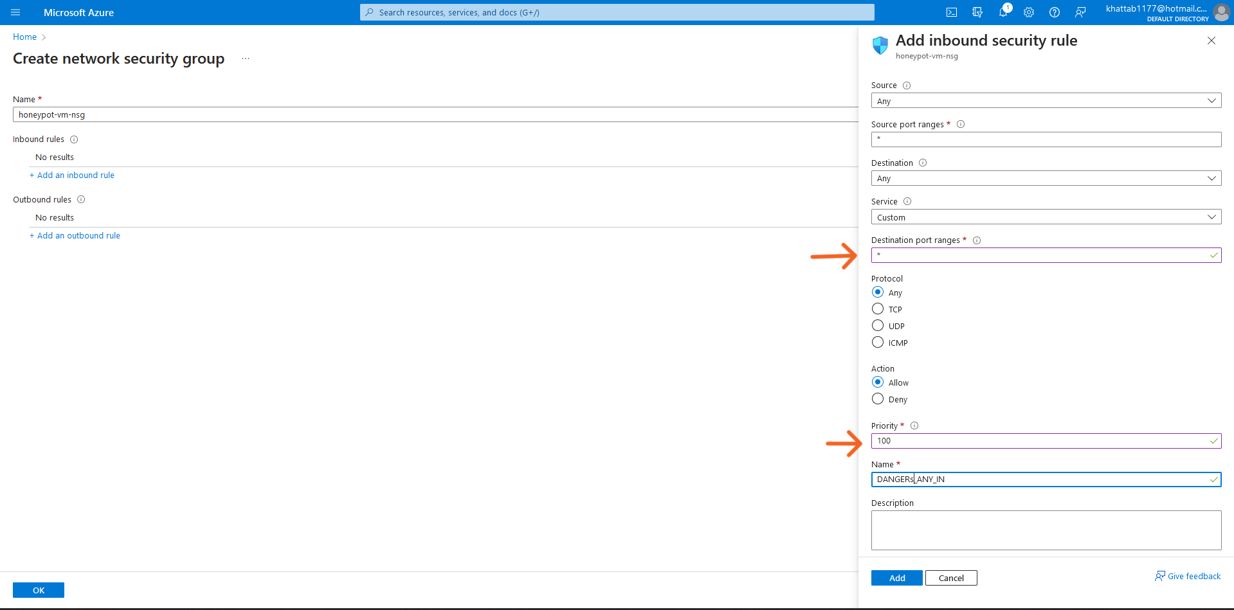Open the feedback icon in top bar
This screenshot has height=610, width=1234.
[x=1080, y=12]
